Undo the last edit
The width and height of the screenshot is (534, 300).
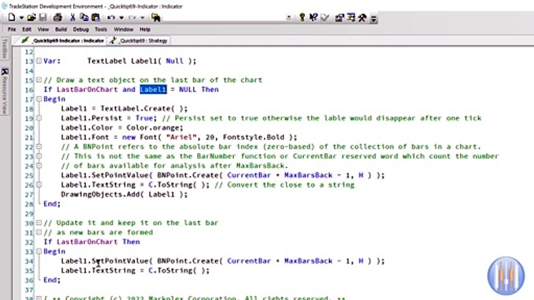click(x=111, y=17)
